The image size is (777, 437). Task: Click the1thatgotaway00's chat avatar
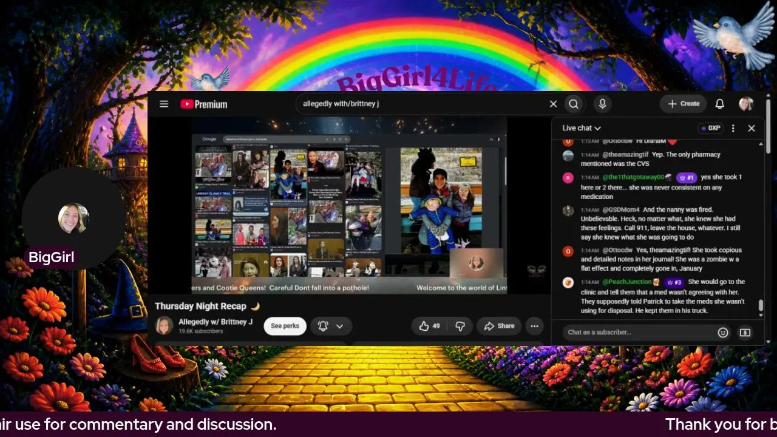pos(568,178)
